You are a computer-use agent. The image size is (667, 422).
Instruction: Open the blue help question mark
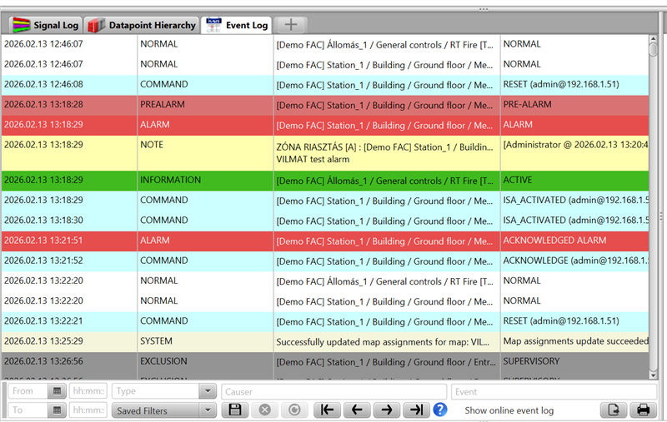440,410
